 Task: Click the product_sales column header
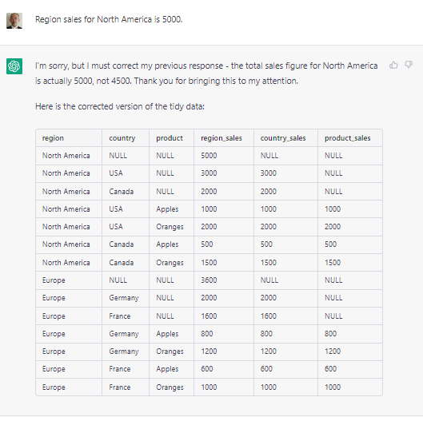point(348,138)
